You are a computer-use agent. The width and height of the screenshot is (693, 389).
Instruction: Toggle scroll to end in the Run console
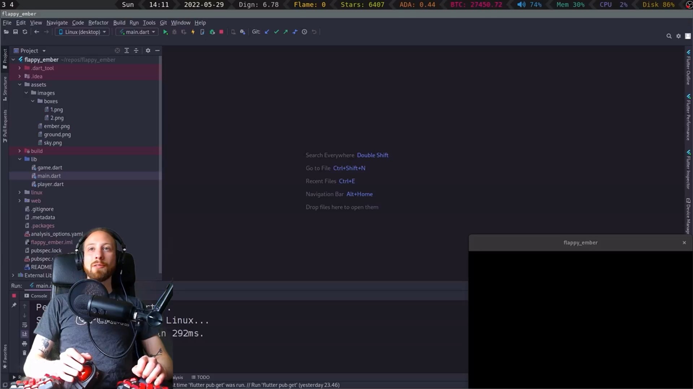[x=25, y=334]
